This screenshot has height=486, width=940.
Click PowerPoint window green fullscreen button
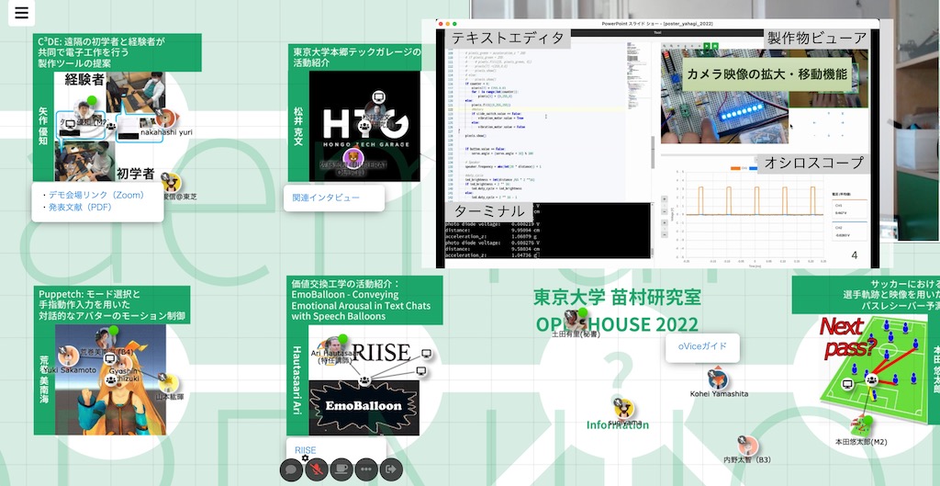point(455,23)
